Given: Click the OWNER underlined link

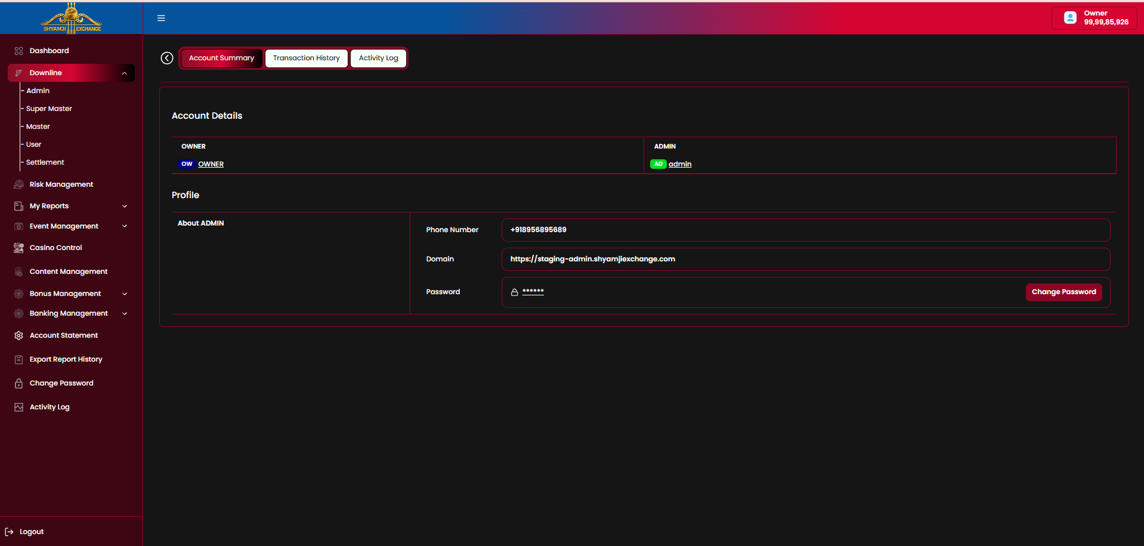Looking at the screenshot, I should click(x=211, y=164).
